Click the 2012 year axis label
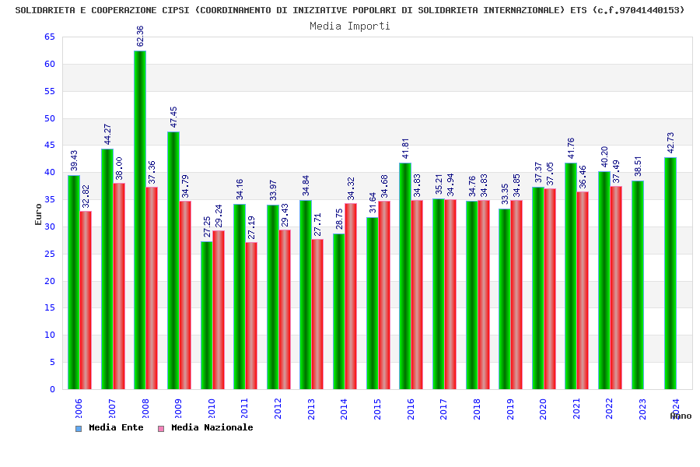Viewport: 700px width, 467px height. pos(277,409)
